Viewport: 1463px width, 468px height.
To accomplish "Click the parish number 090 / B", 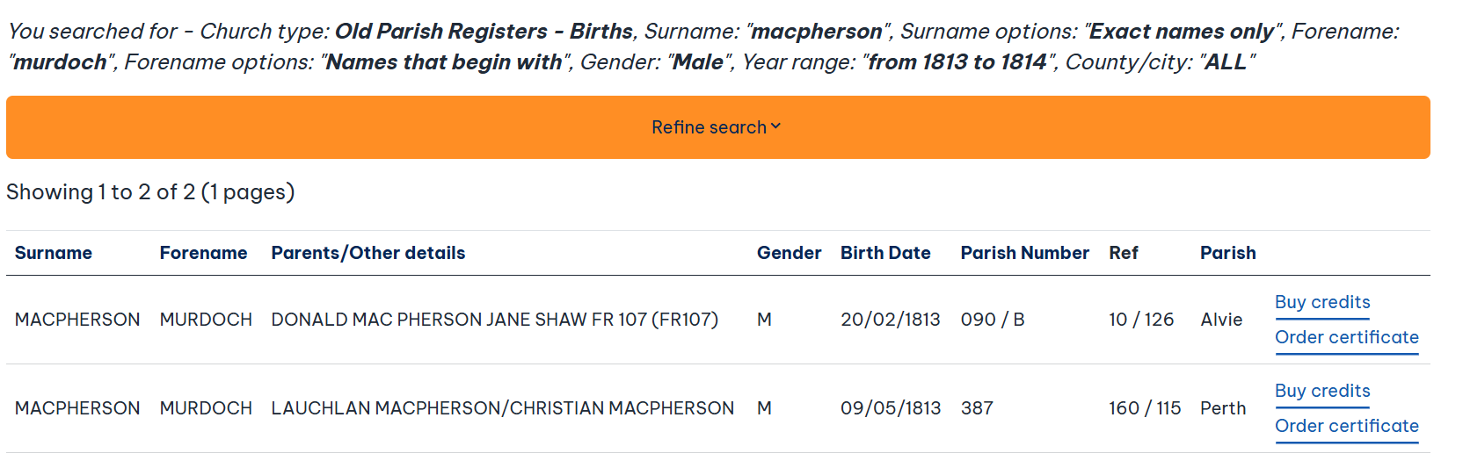I will click(x=992, y=320).
